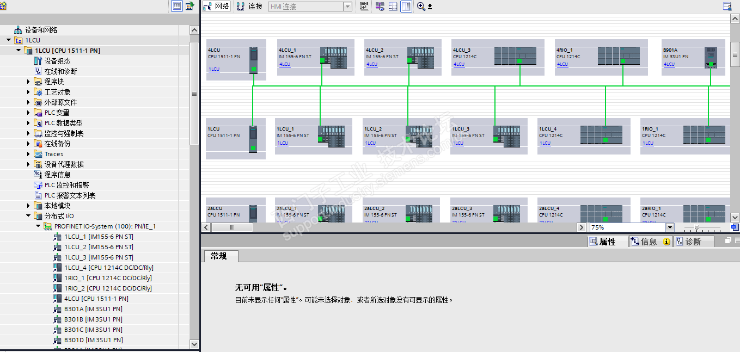
Task: Select B301C [IM 3SU1 PN] in tree
Action: coord(93,330)
